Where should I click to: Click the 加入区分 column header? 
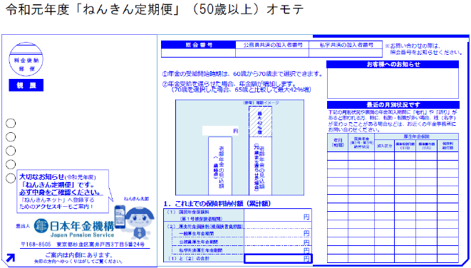[x=385, y=146]
